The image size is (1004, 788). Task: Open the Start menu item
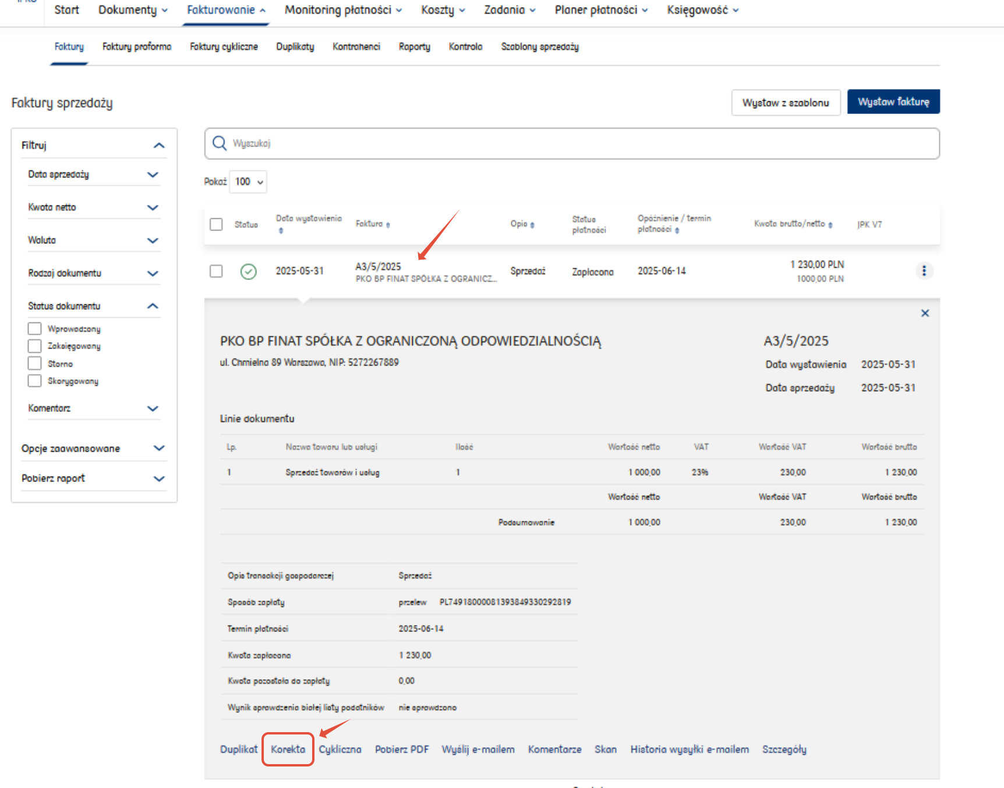66,10
